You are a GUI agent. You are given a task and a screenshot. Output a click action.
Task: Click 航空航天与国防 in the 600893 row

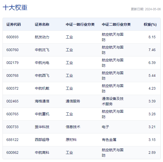[113, 37]
